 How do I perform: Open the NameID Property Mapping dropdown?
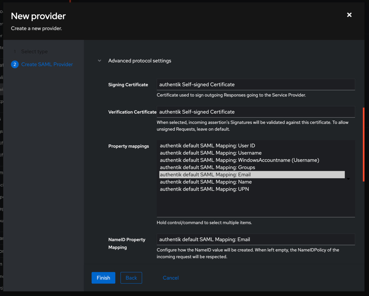(x=256, y=239)
